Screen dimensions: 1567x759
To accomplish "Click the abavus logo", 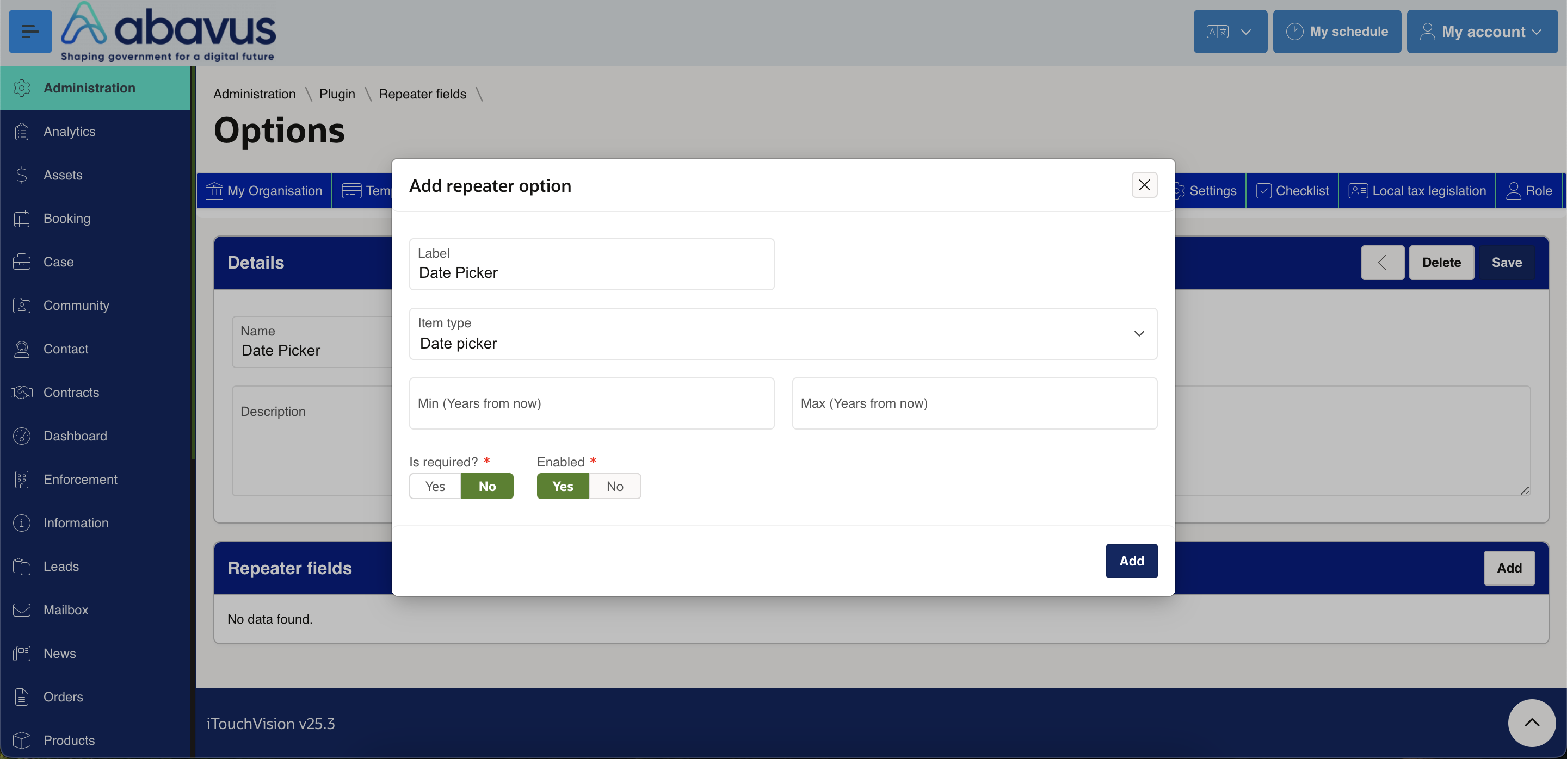I will tap(169, 32).
